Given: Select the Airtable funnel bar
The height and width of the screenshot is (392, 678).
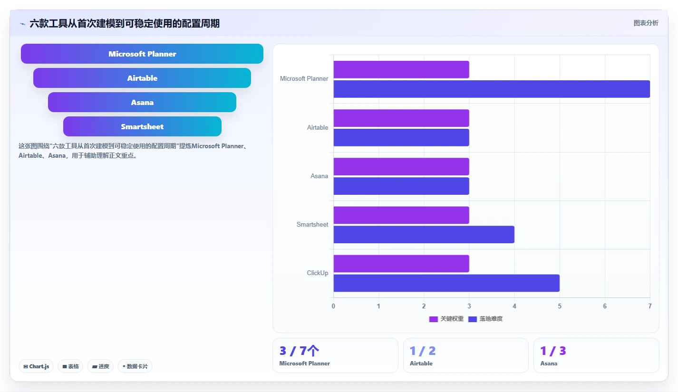Looking at the screenshot, I should point(142,78).
